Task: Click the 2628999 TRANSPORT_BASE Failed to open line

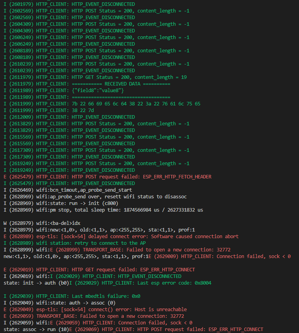Action: 140,250
